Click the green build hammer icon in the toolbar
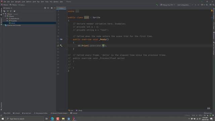The height and width of the screenshot is (121, 215). click(157, 5)
